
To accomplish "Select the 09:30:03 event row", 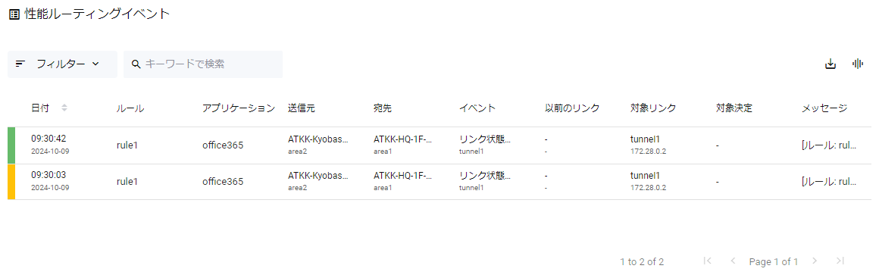I will (439, 182).
